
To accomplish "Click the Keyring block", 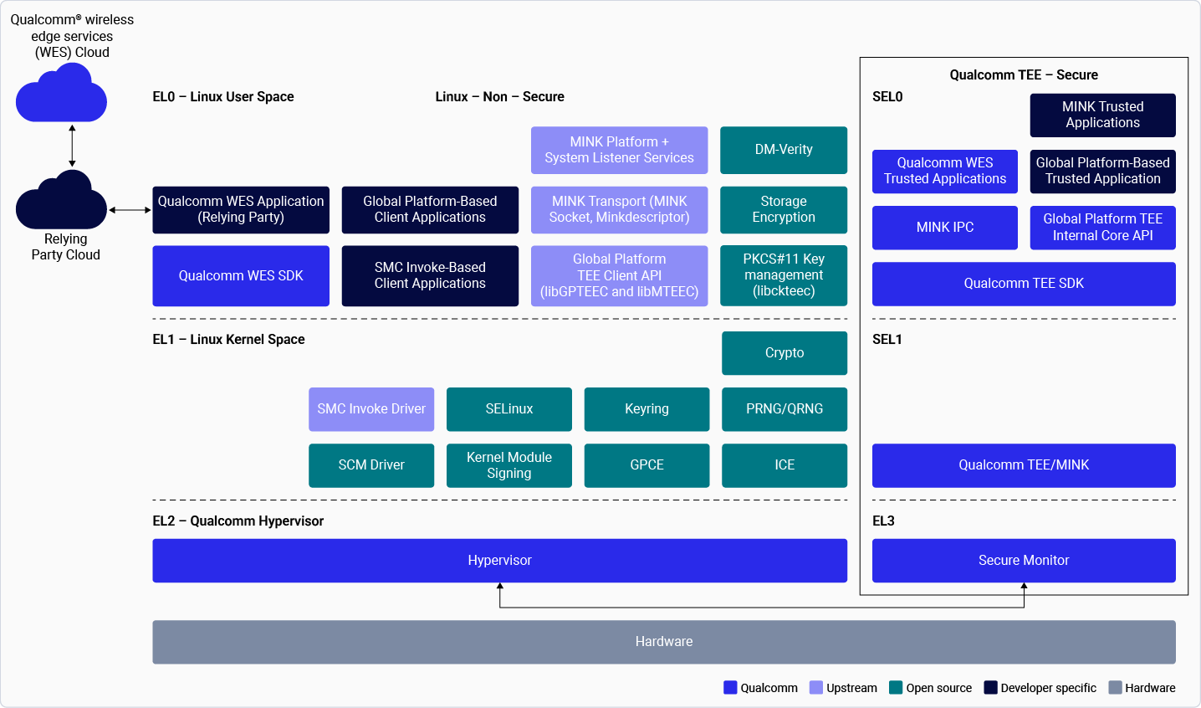I will click(646, 409).
